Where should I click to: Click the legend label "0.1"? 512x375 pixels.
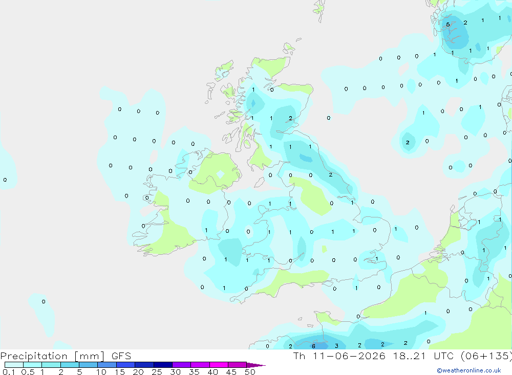[x=9, y=372]
